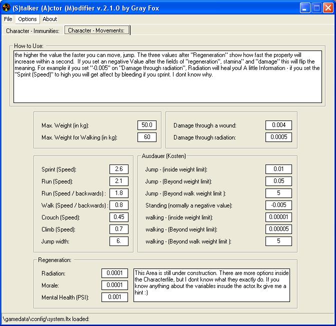This screenshot has height=326, width=336.
Task: Open the Options menu
Action: coord(27,19)
